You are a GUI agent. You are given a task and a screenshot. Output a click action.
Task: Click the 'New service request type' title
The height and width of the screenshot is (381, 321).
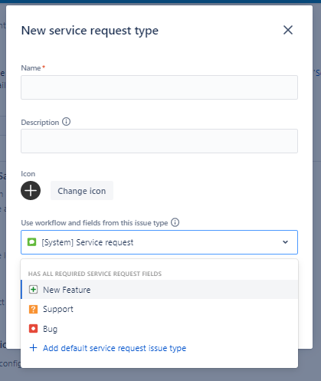pos(90,31)
